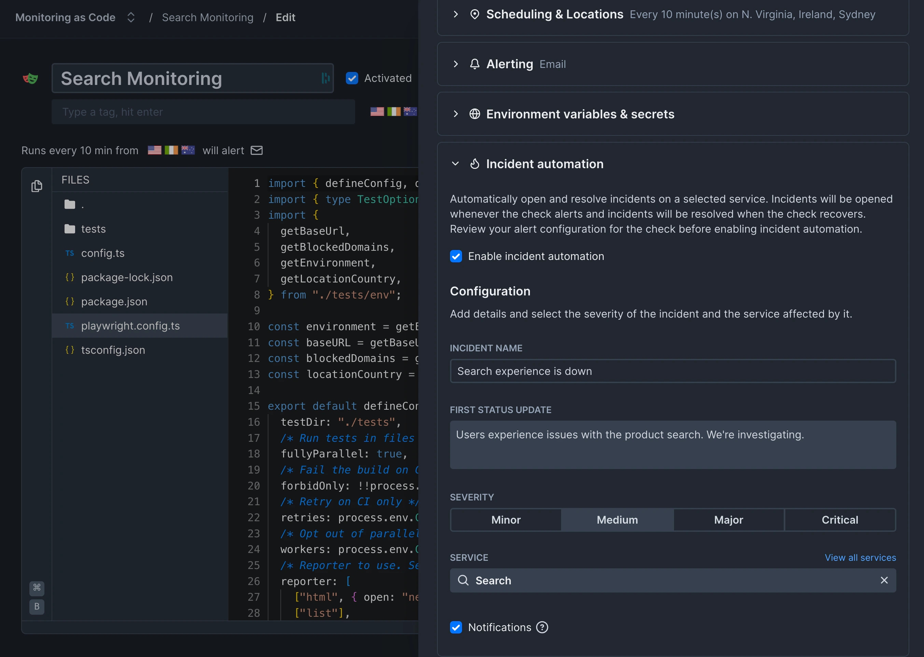924x657 pixels.
Task: Click the location pin icon in Scheduling & Locations
Action: [475, 14]
